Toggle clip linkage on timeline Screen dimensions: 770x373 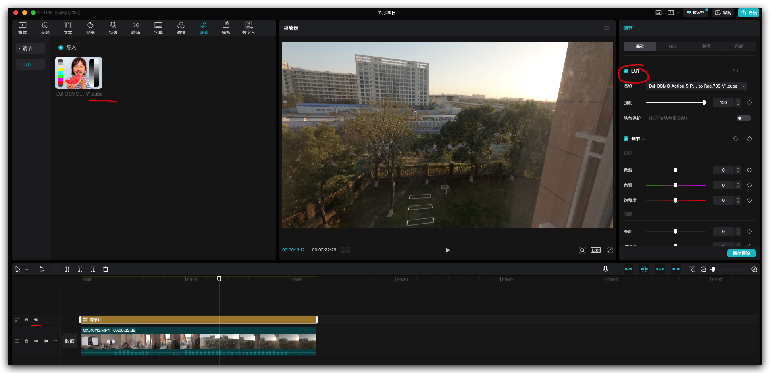660,269
